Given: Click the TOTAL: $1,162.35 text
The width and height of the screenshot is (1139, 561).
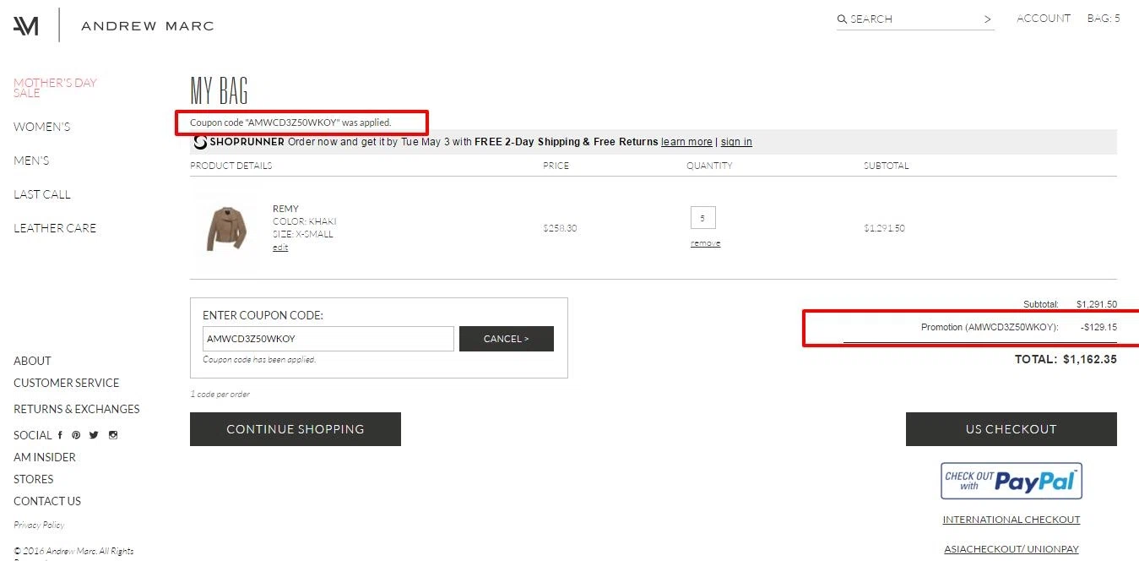Looking at the screenshot, I should pyautogui.click(x=1066, y=359).
